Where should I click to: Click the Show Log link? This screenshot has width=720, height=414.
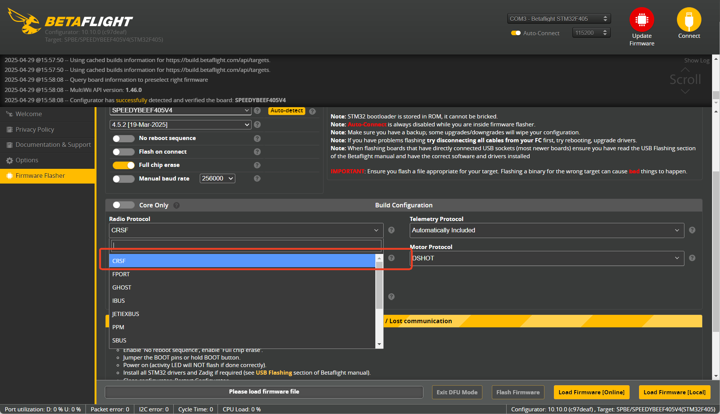(697, 60)
